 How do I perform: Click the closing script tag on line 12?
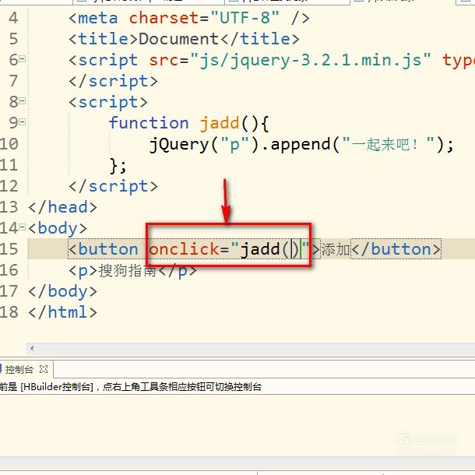coord(113,186)
